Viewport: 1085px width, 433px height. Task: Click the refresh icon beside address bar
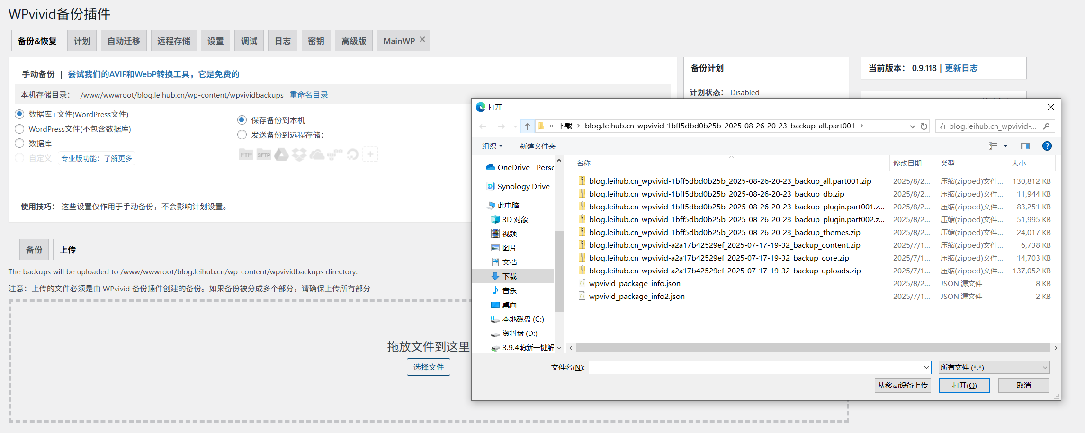[x=924, y=126]
